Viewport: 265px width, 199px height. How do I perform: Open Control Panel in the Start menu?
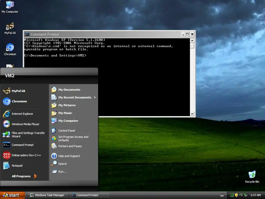(x=73, y=131)
